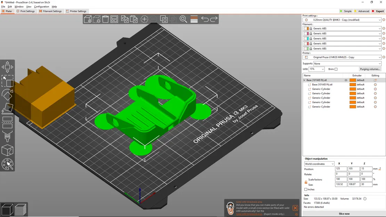
Task: Open the File menu
Action: 3,7
